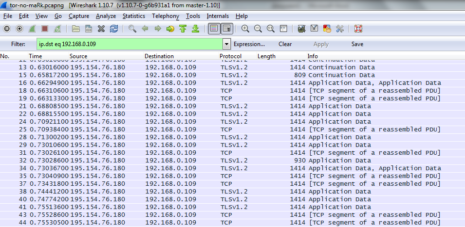Find a packet magnifier icon

coord(132,29)
